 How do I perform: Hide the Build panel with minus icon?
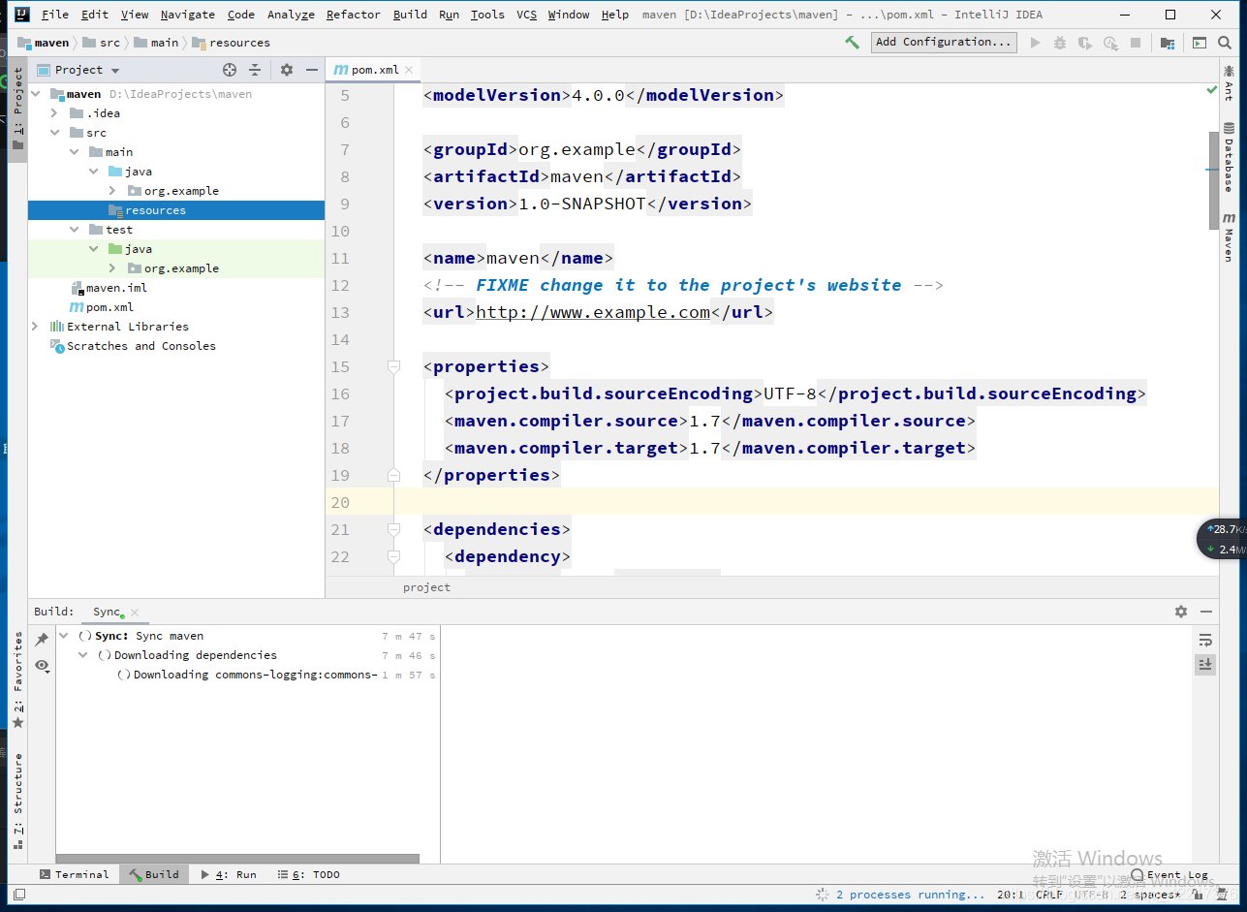pos(1206,612)
